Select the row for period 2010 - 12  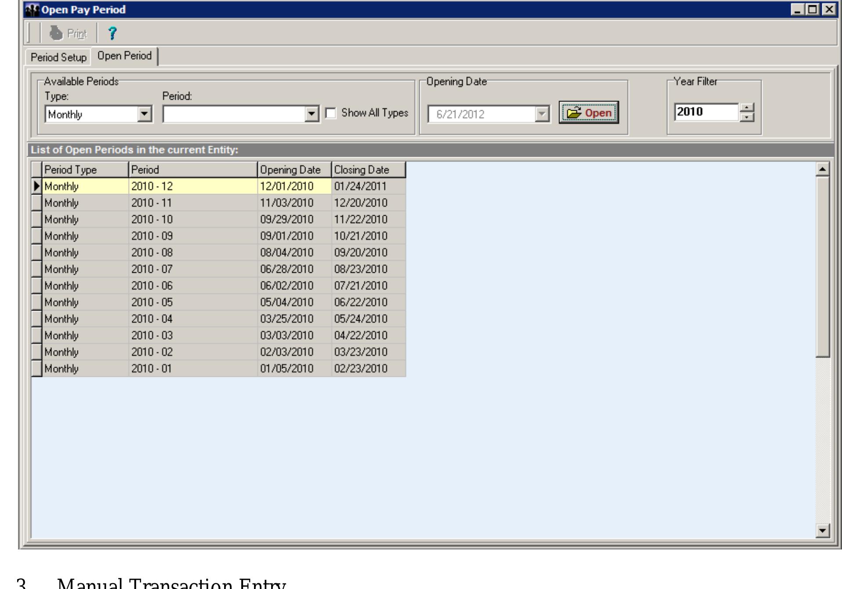218,186
